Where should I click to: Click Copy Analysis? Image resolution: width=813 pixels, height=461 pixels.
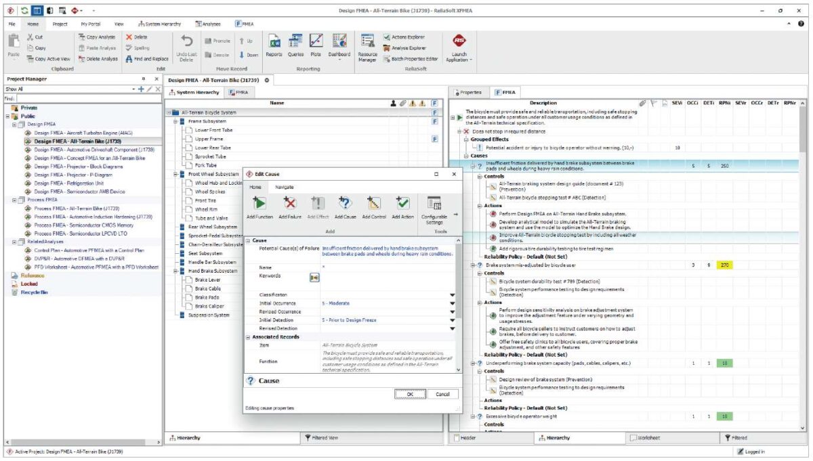coord(97,37)
